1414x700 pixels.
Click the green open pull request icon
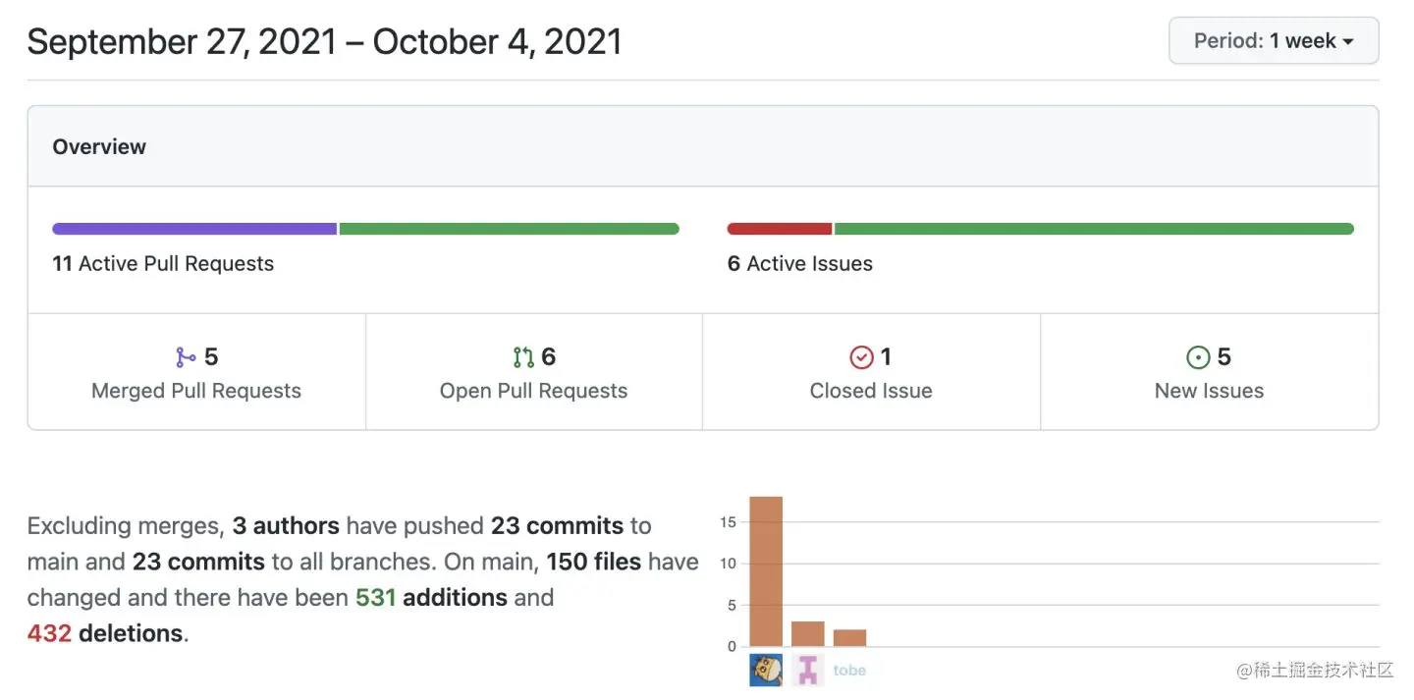pos(523,357)
